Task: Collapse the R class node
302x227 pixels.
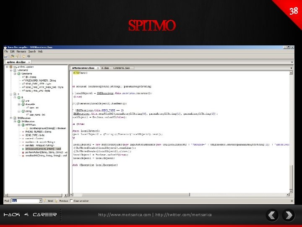Action: [x=15, y=98]
